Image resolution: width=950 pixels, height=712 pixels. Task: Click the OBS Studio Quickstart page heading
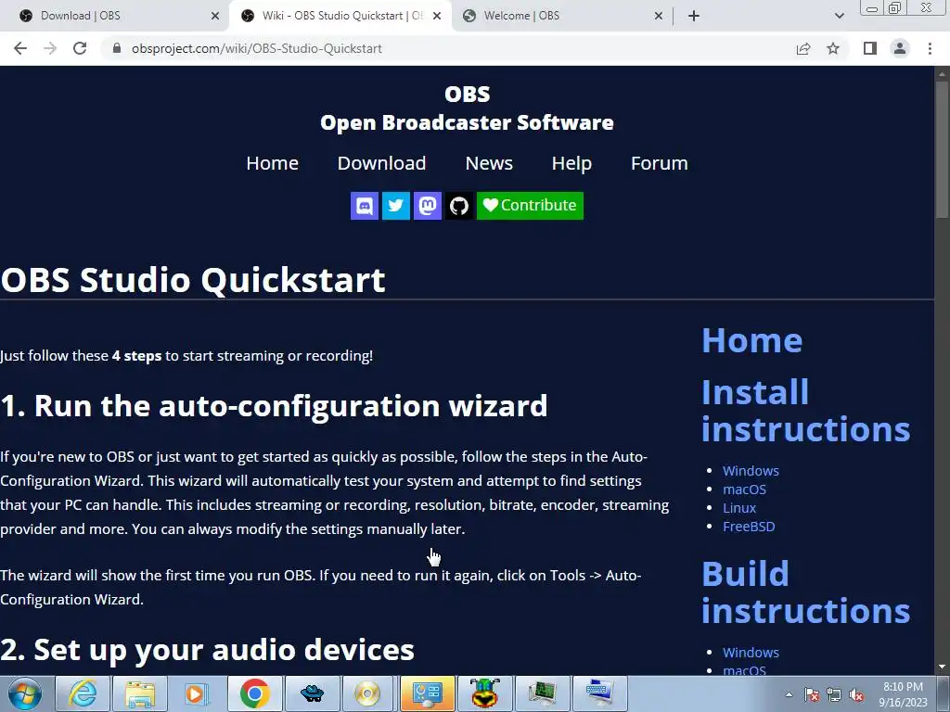point(193,280)
